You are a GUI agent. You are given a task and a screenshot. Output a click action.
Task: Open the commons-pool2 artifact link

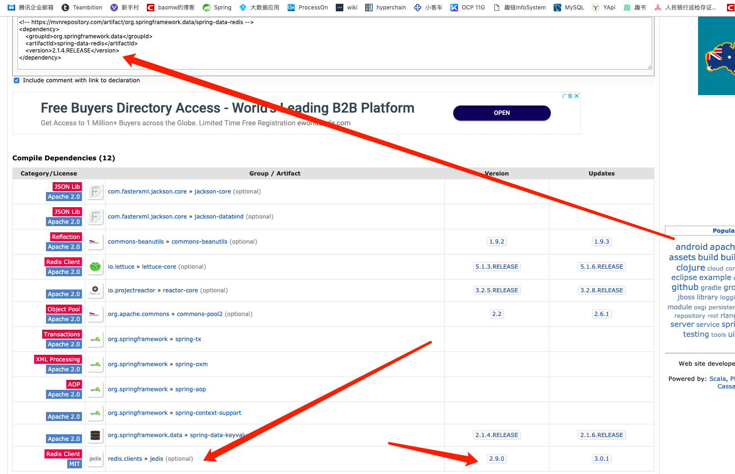coord(200,314)
